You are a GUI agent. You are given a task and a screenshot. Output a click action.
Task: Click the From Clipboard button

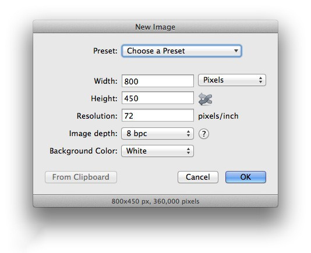point(81,177)
